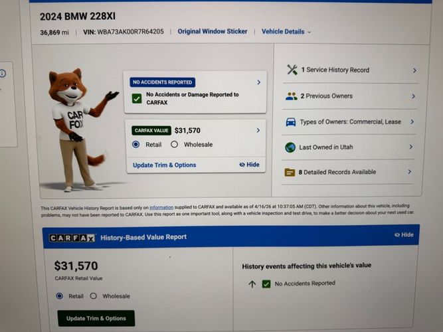The image size is (443, 332).
Task: Click the globe Last Owned in Utah icon
Action: point(290,147)
